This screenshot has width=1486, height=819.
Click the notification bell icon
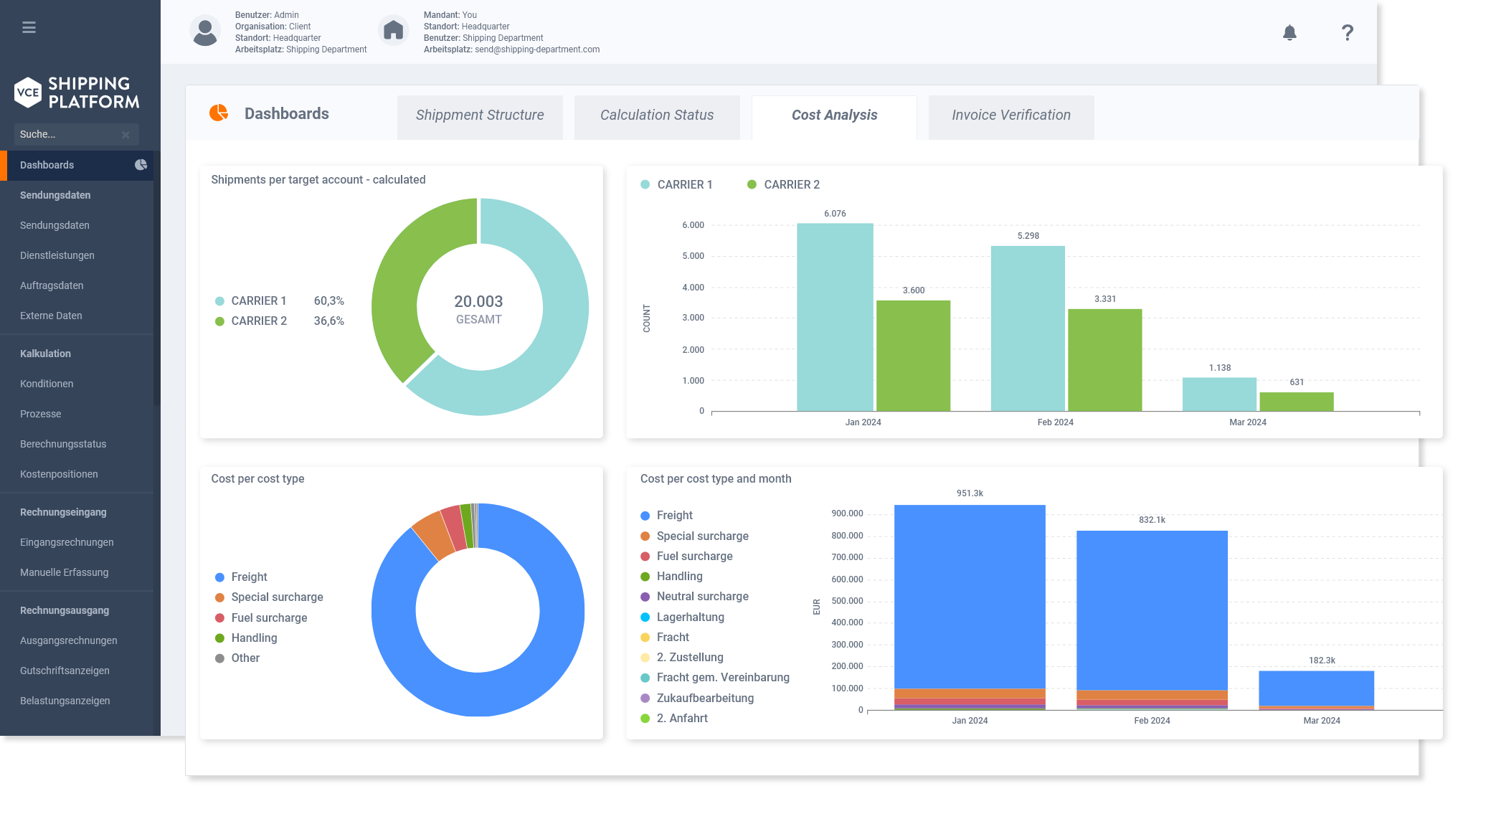tap(1289, 32)
